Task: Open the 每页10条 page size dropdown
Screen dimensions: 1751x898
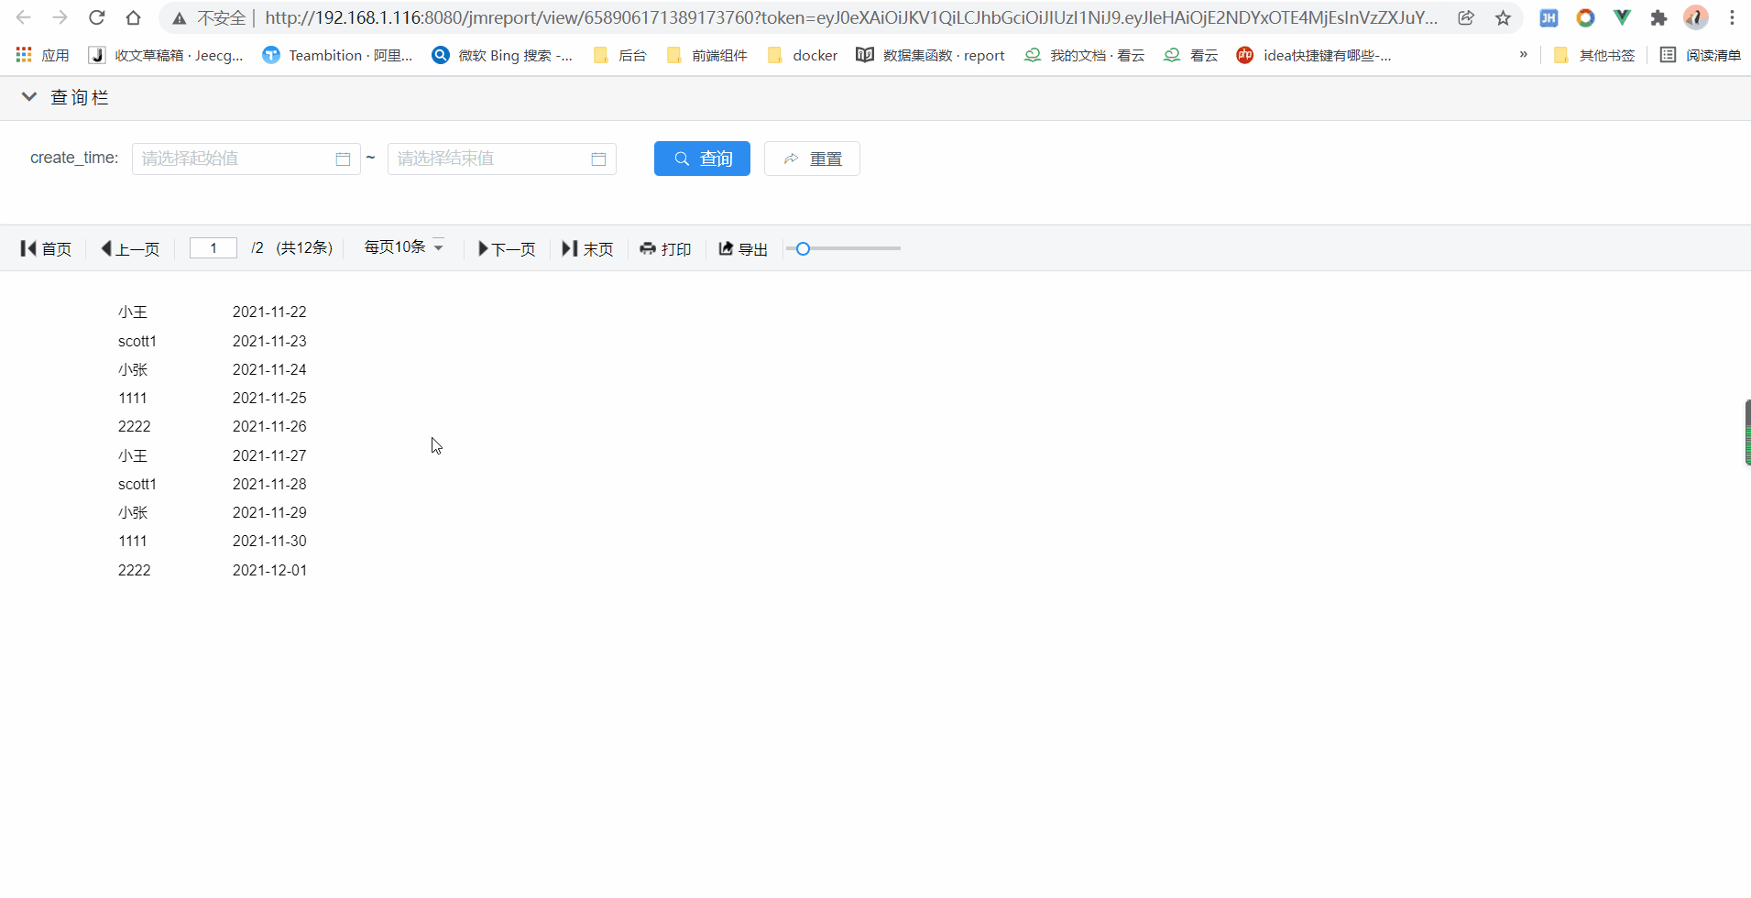Action: (403, 246)
